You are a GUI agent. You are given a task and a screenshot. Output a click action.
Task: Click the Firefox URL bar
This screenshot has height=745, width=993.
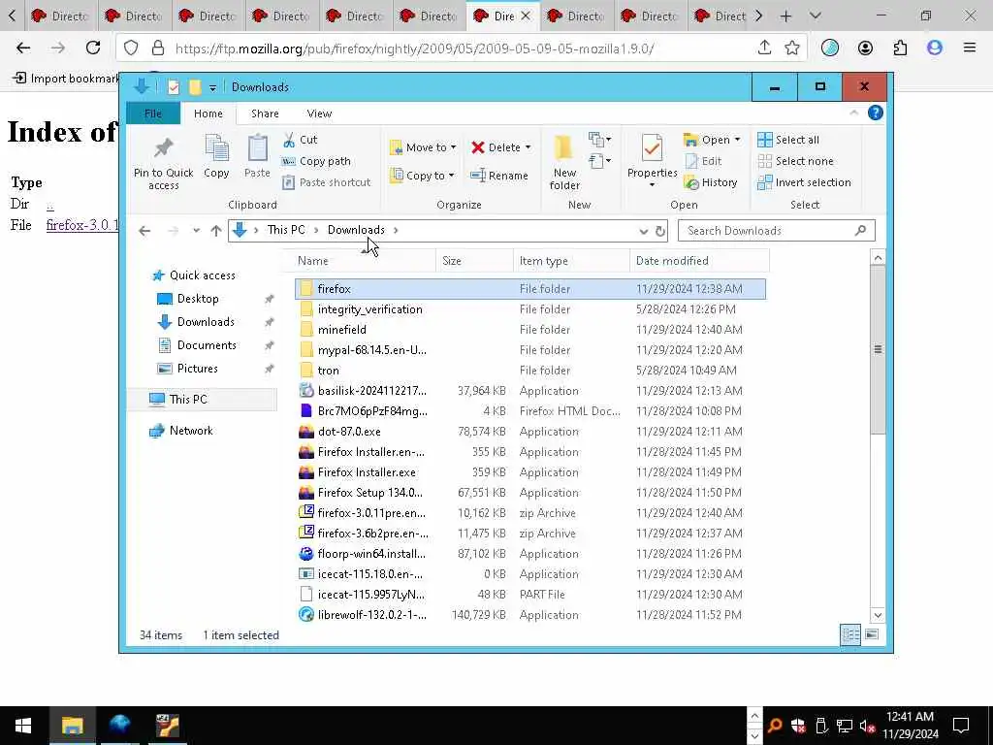click(x=463, y=49)
